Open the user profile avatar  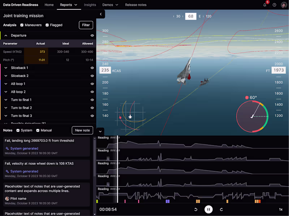coord(284,5)
